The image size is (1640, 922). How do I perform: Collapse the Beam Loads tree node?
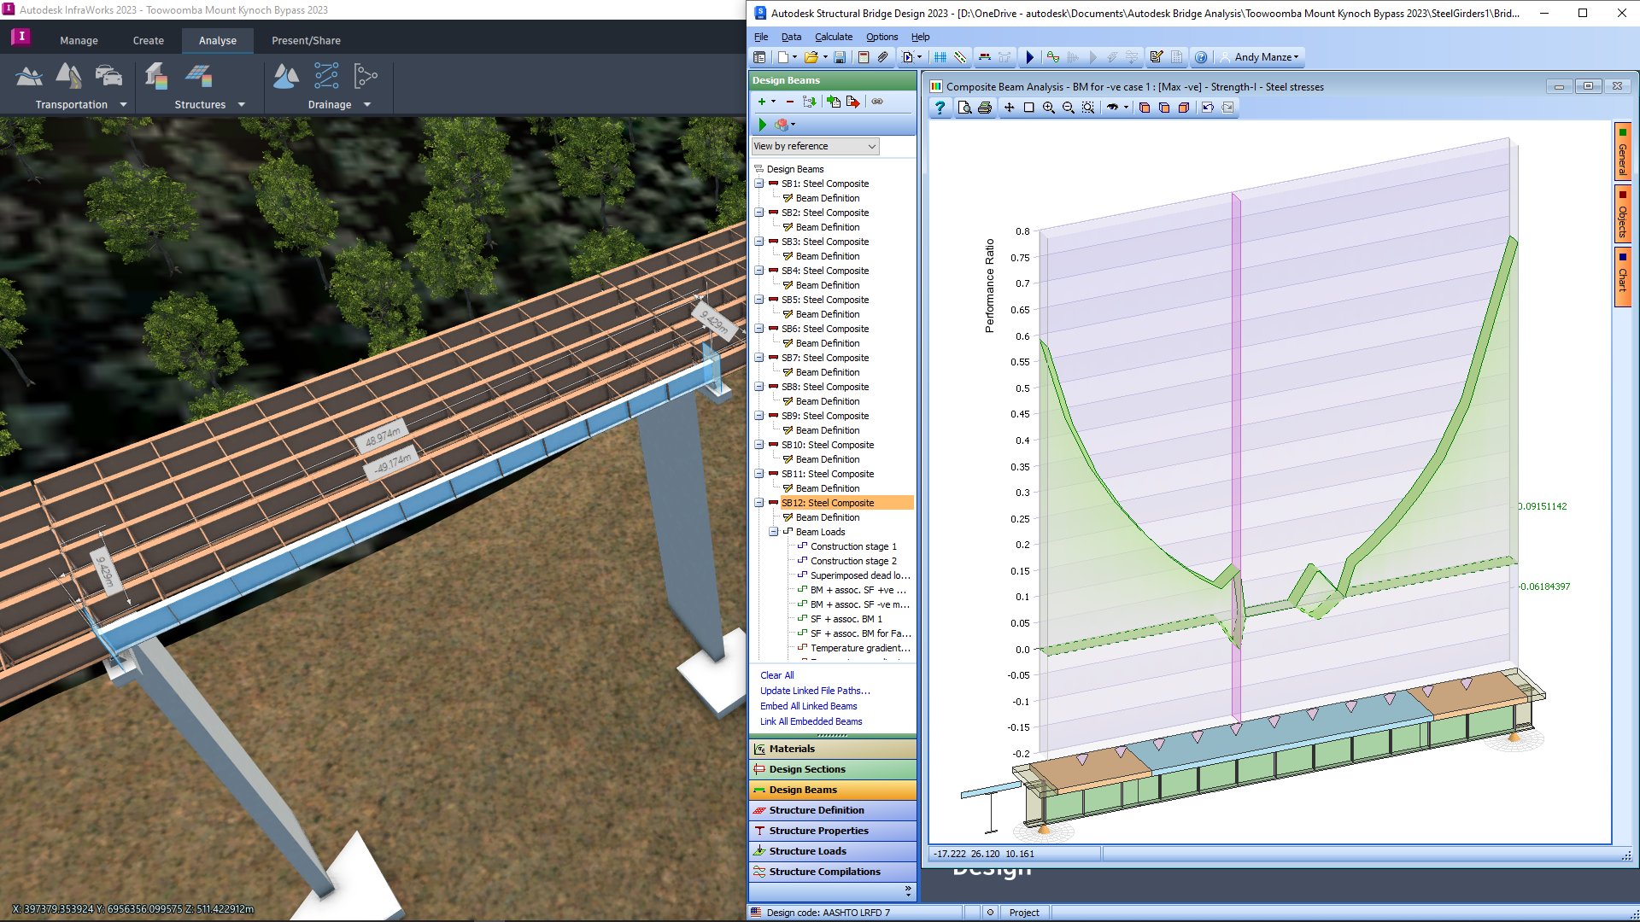pos(773,532)
